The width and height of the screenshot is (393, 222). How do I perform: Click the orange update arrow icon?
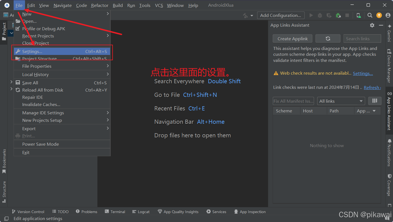[379, 15]
